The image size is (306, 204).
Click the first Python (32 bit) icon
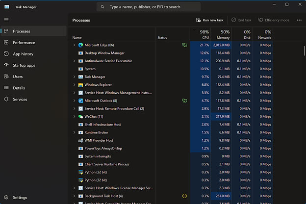[x=80, y=172]
